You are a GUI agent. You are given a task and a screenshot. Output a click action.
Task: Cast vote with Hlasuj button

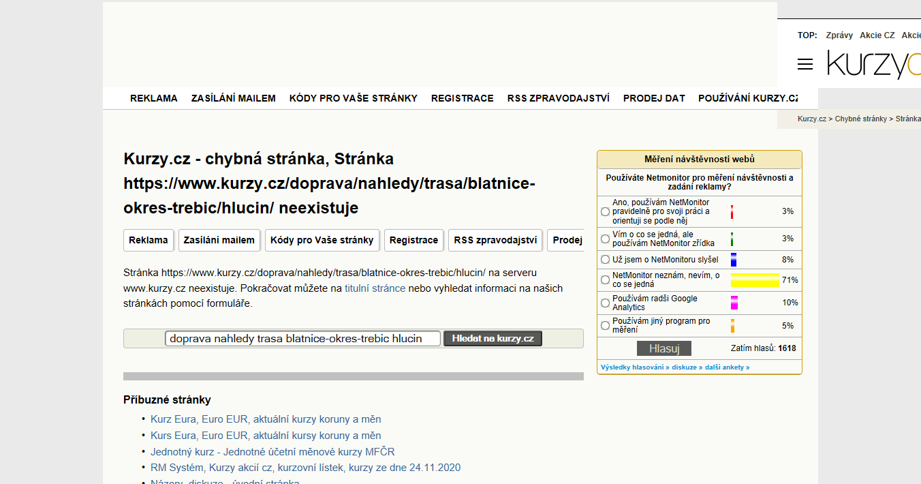tap(664, 348)
